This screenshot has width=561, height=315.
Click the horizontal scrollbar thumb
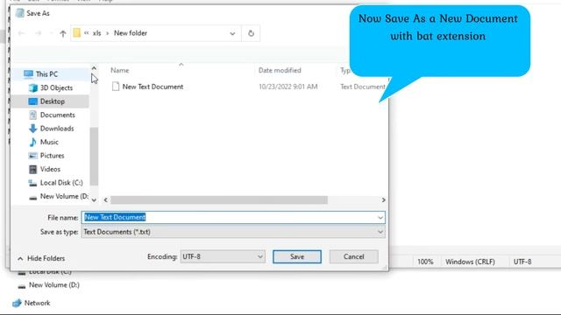point(219,200)
